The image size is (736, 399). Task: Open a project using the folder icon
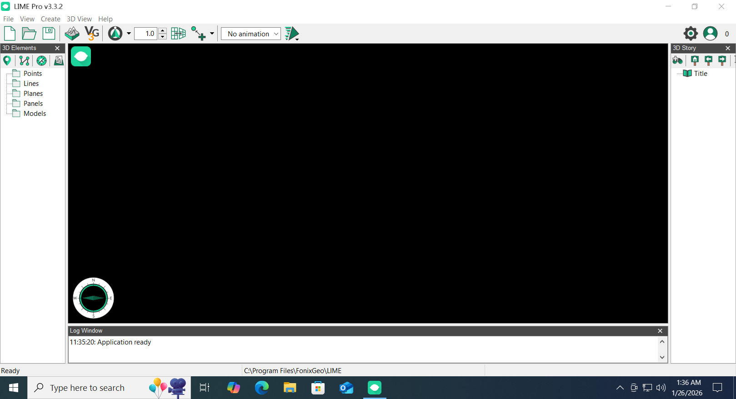[29, 34]
